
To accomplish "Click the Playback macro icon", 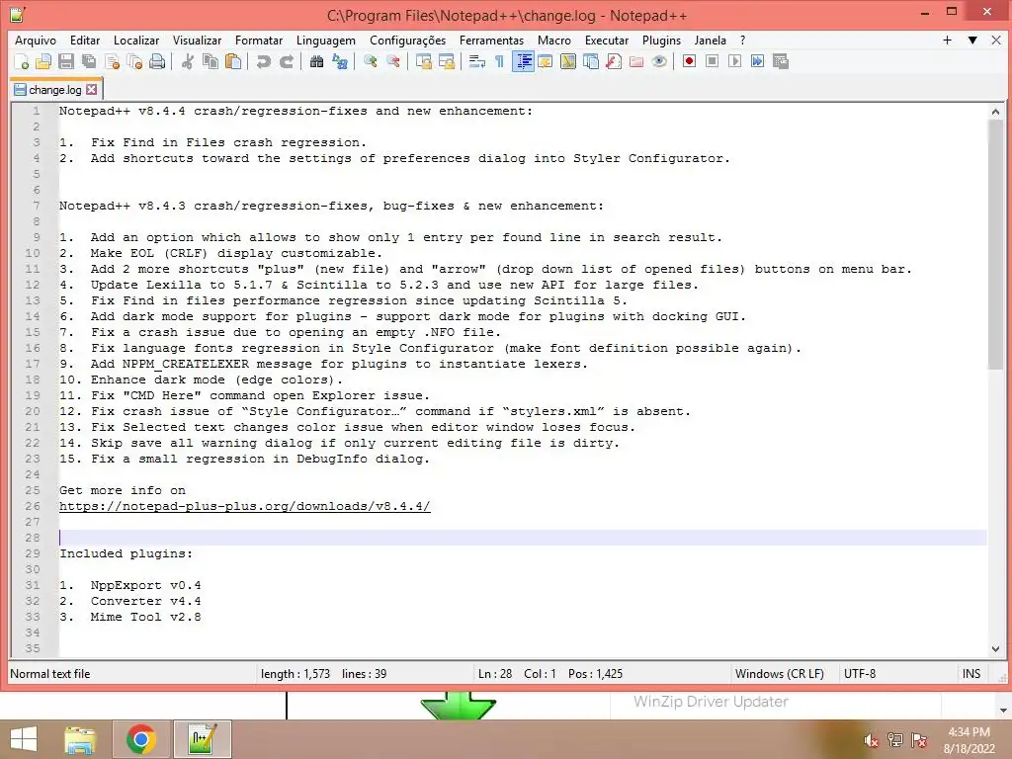I will [734, 61].
